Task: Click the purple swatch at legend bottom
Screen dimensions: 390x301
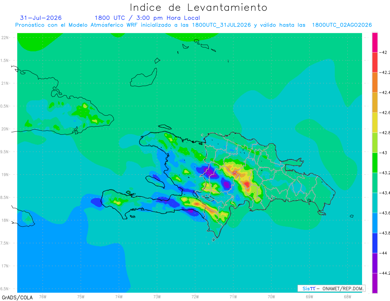Action: [375, 283]
